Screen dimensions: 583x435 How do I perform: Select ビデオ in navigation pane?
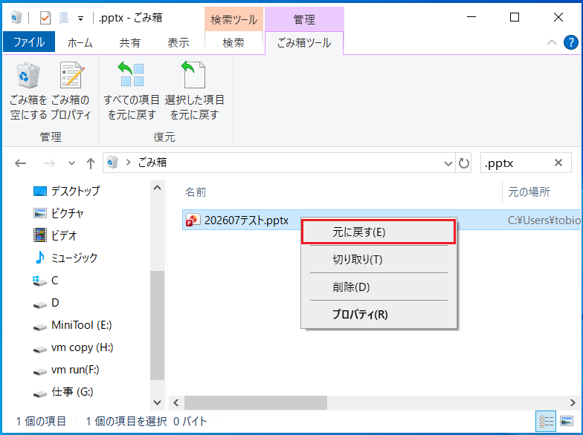tap(55, 236)
